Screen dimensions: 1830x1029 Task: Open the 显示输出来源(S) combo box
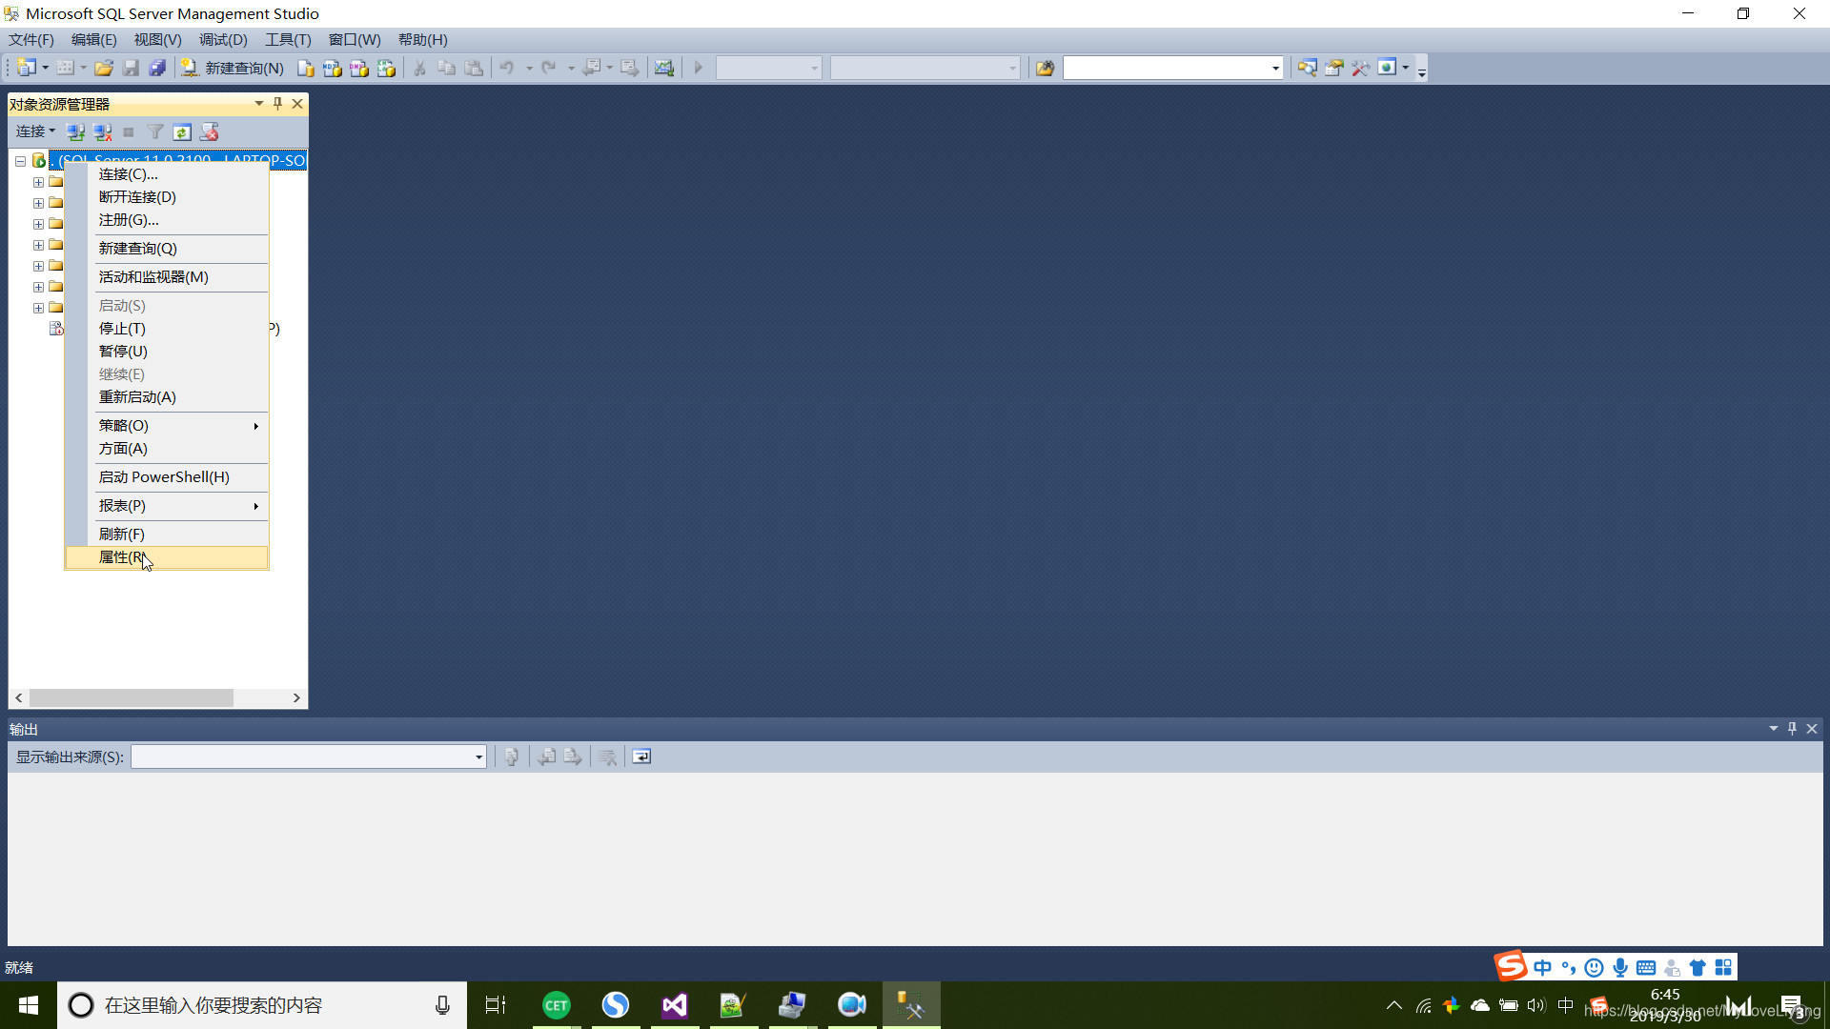coord(309,757)
